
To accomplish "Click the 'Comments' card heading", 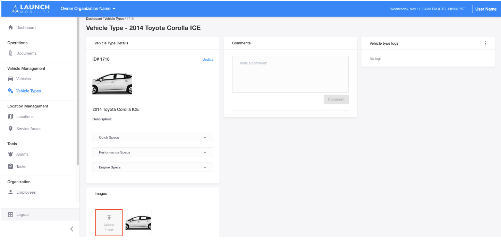I will point(241,43).
